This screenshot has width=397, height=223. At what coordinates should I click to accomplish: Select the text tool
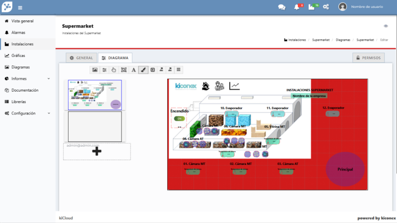[133, 70]
